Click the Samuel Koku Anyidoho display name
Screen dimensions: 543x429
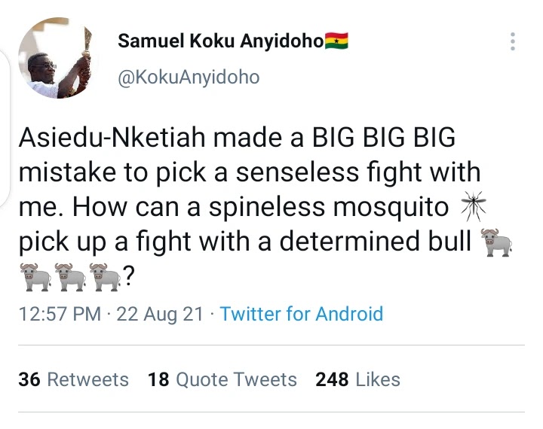pos(219,41)
